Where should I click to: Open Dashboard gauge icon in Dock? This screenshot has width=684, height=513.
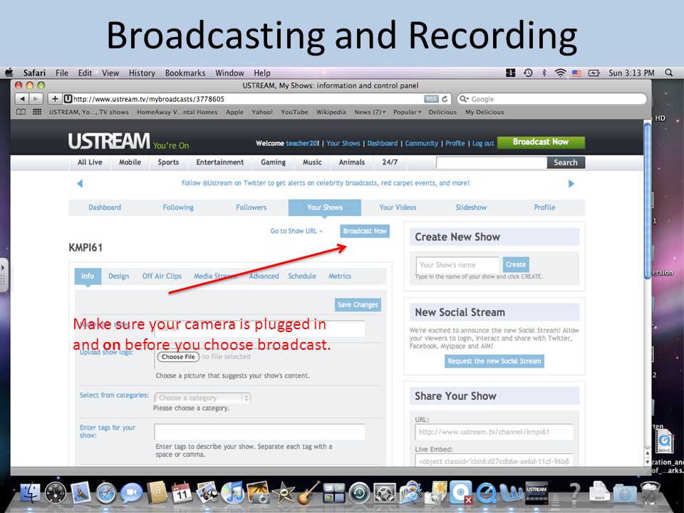(x=56, y=493)
